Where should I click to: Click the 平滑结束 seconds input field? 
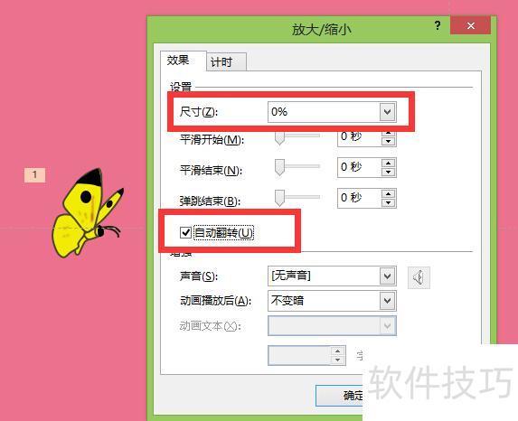point(360,168)
